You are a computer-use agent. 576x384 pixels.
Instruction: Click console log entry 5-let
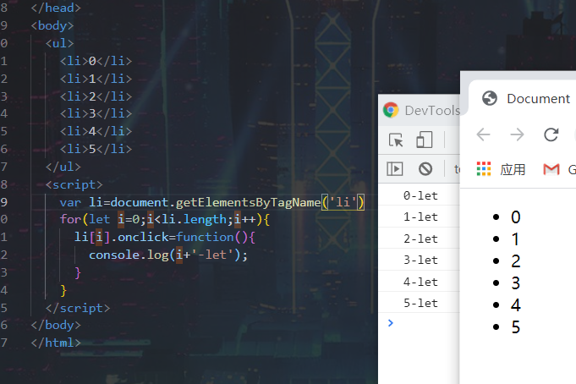click(420, 303)
